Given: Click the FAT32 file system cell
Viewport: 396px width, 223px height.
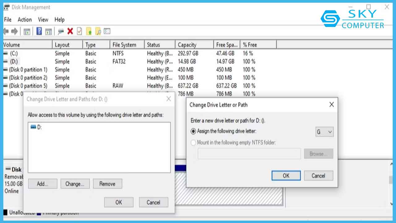Looking at the screenshot, I should click(x=119, y=62).
